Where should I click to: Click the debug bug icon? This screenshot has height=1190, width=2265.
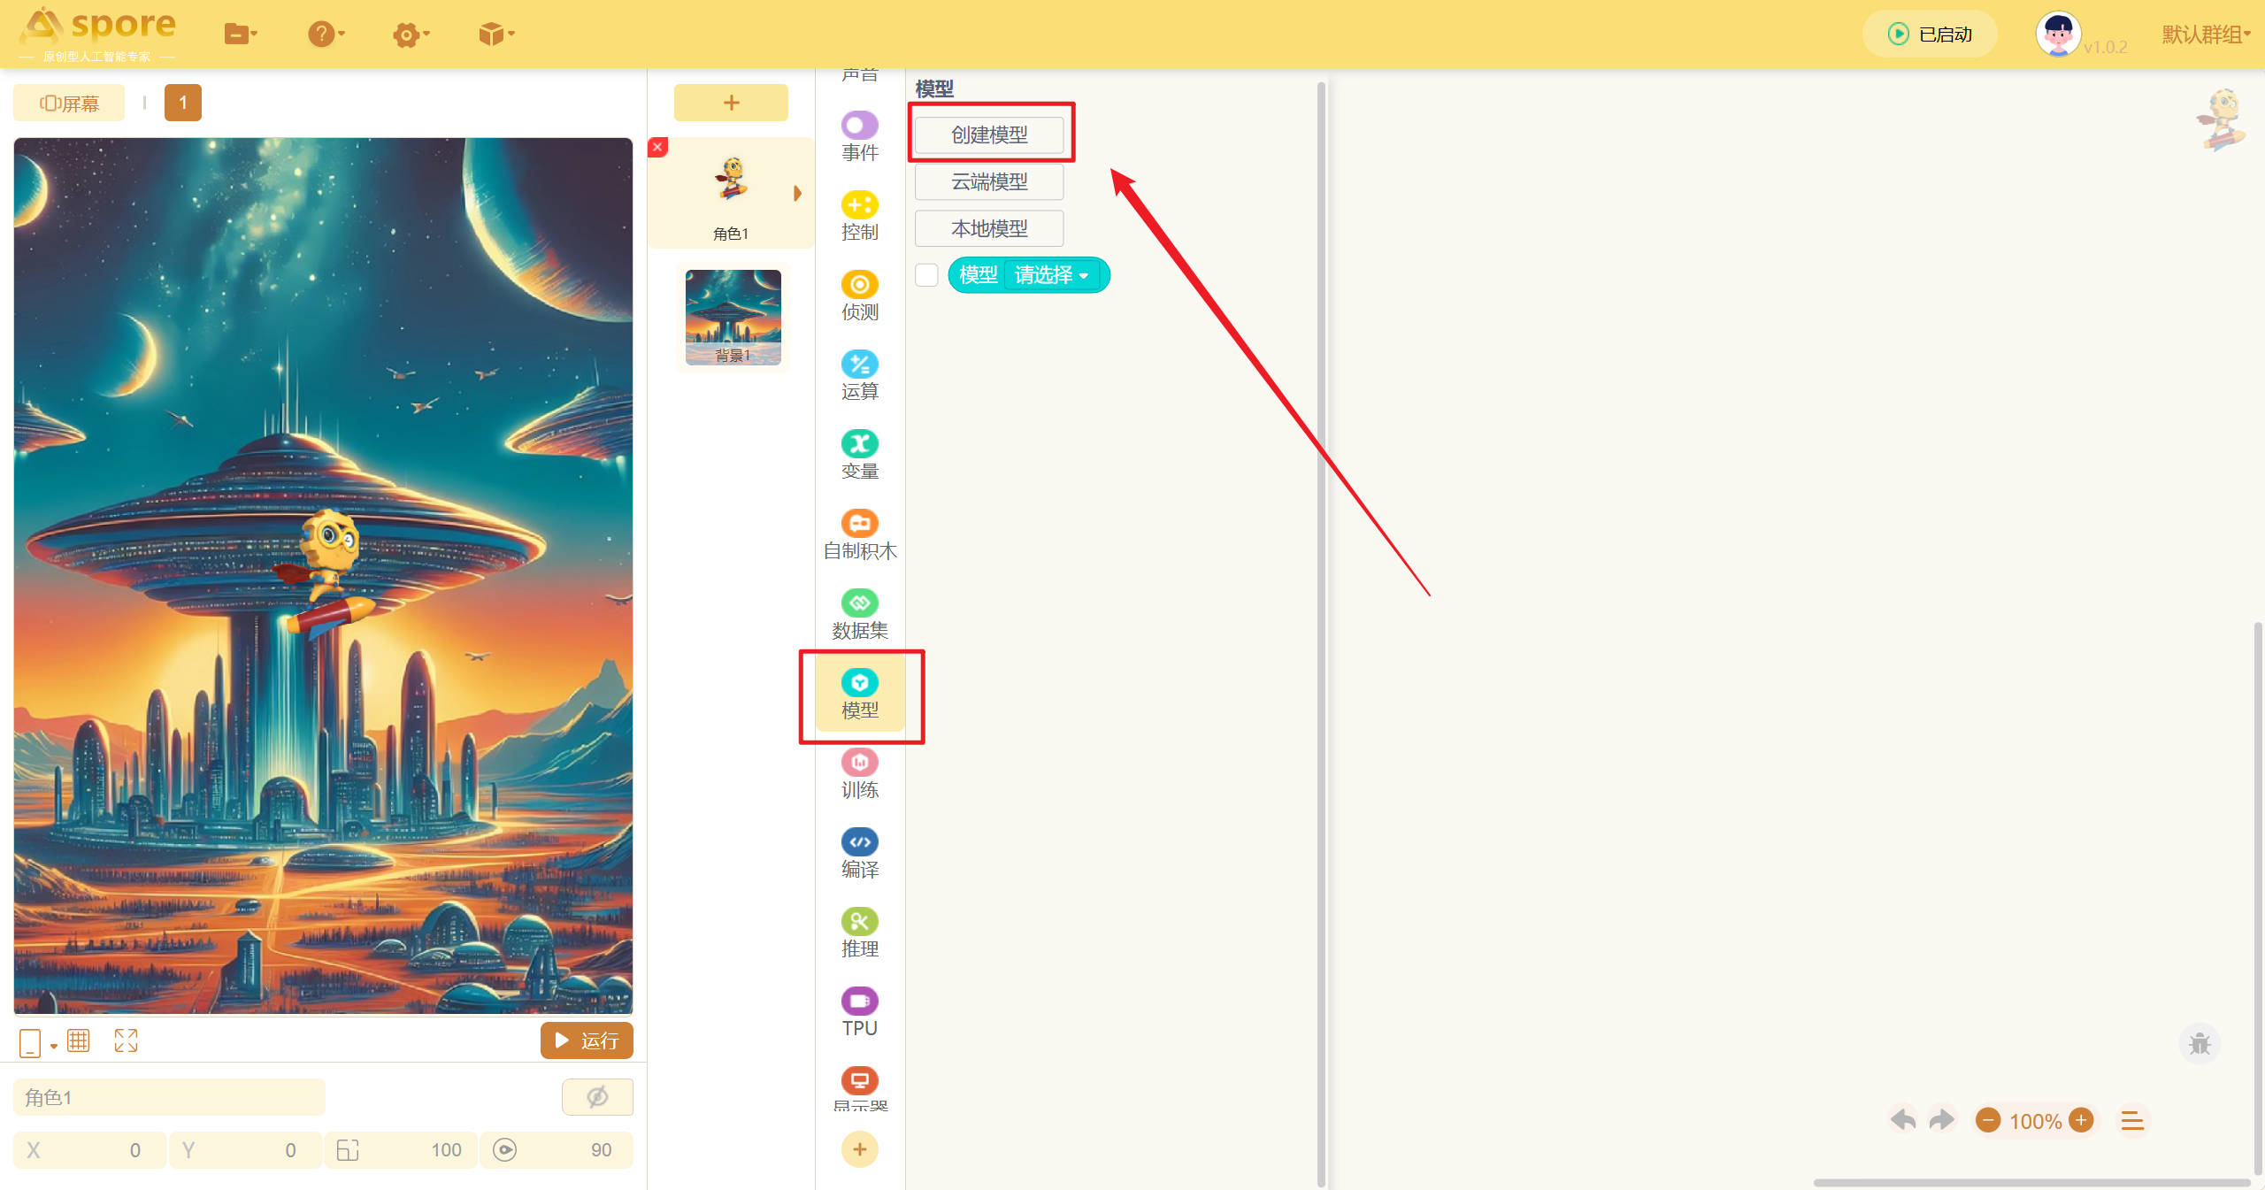[2199, 1044]
